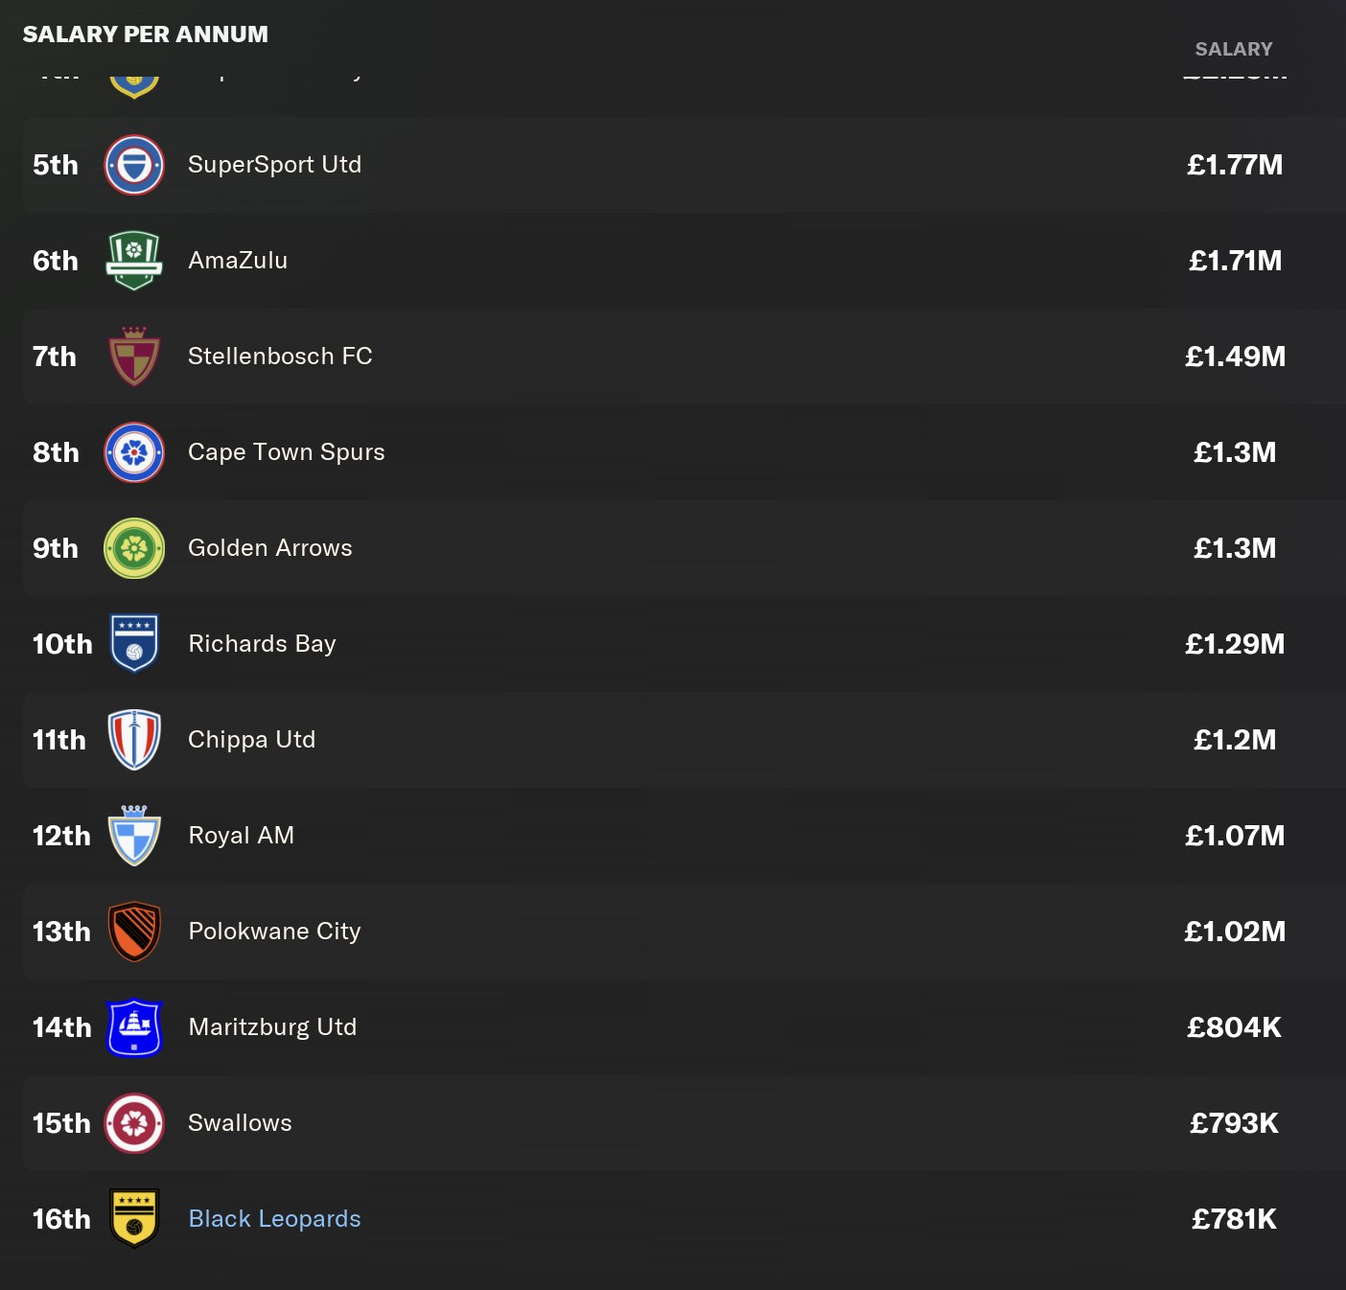This screenshot has height=1290, width=1346.
Task: Click the Black Leopards yellow crest
Action: click(x=134, y=1219)
